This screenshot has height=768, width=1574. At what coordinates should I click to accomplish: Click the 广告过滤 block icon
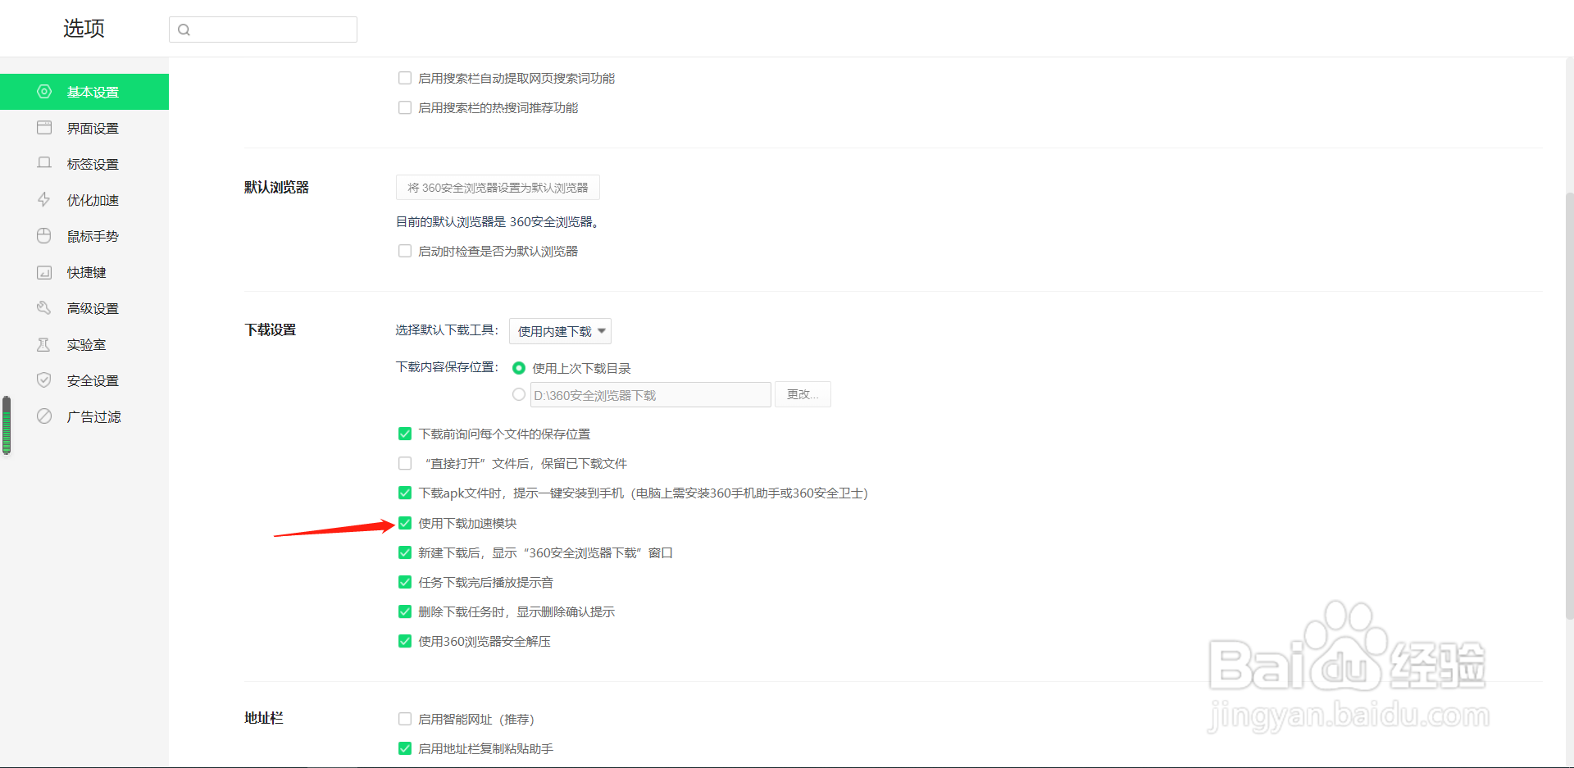[44, 416]
